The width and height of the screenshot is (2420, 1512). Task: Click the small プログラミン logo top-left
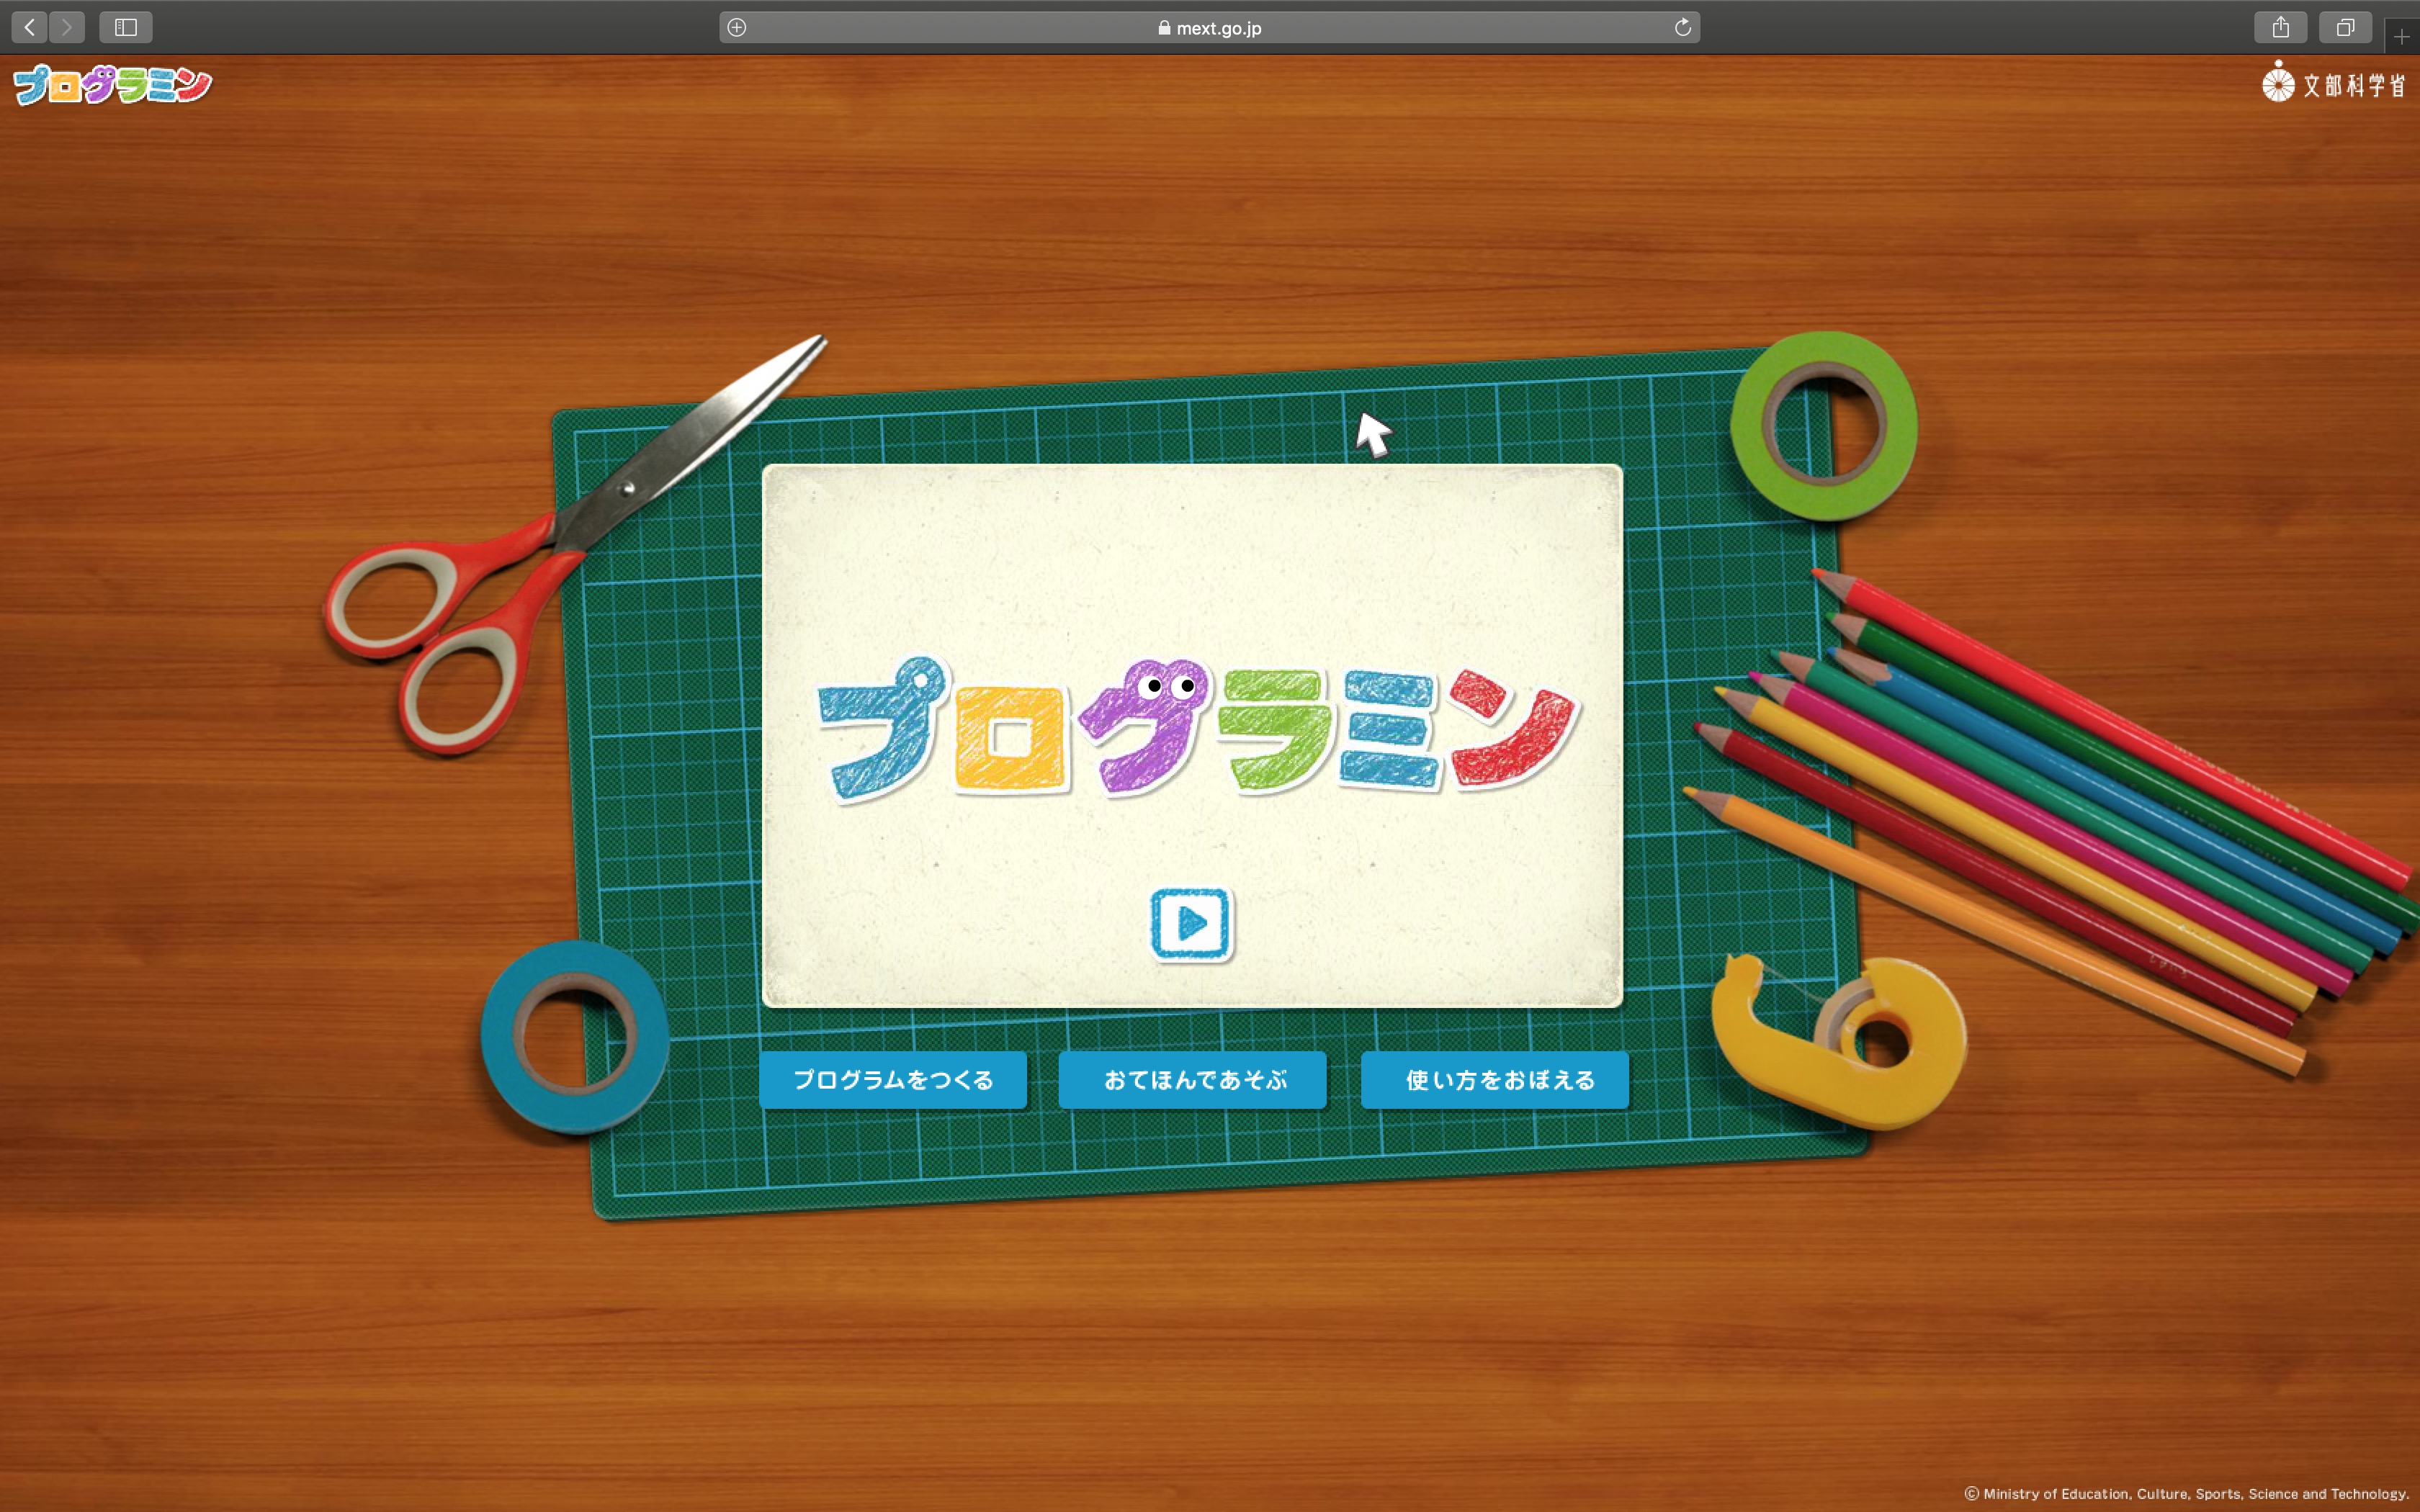[112, 85]
